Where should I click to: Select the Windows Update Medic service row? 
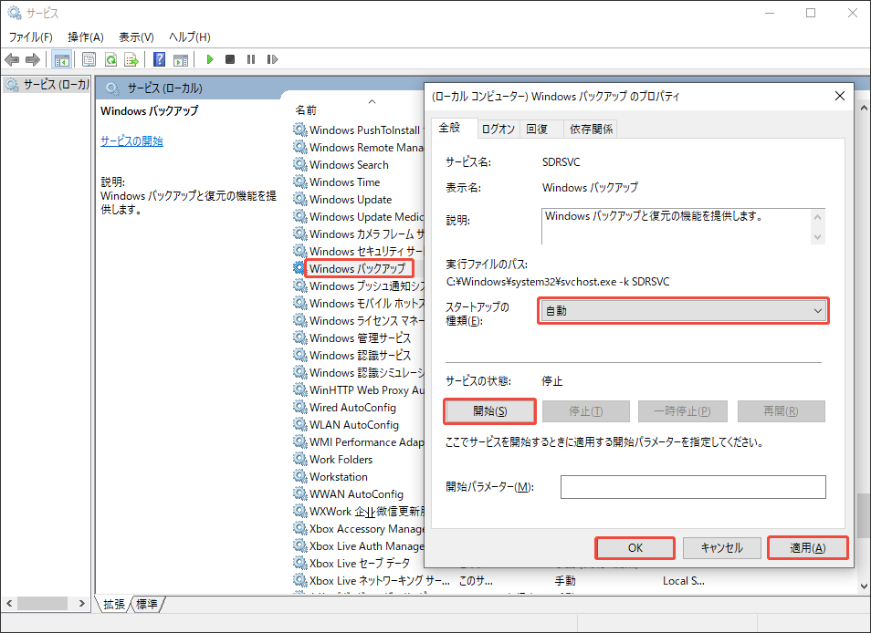click(x=359, y=216)
